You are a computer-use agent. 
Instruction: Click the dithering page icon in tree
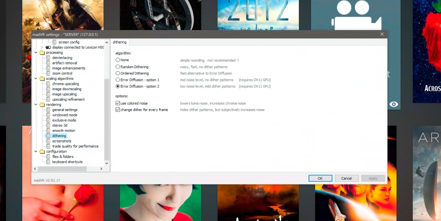(x=48, y=136)
